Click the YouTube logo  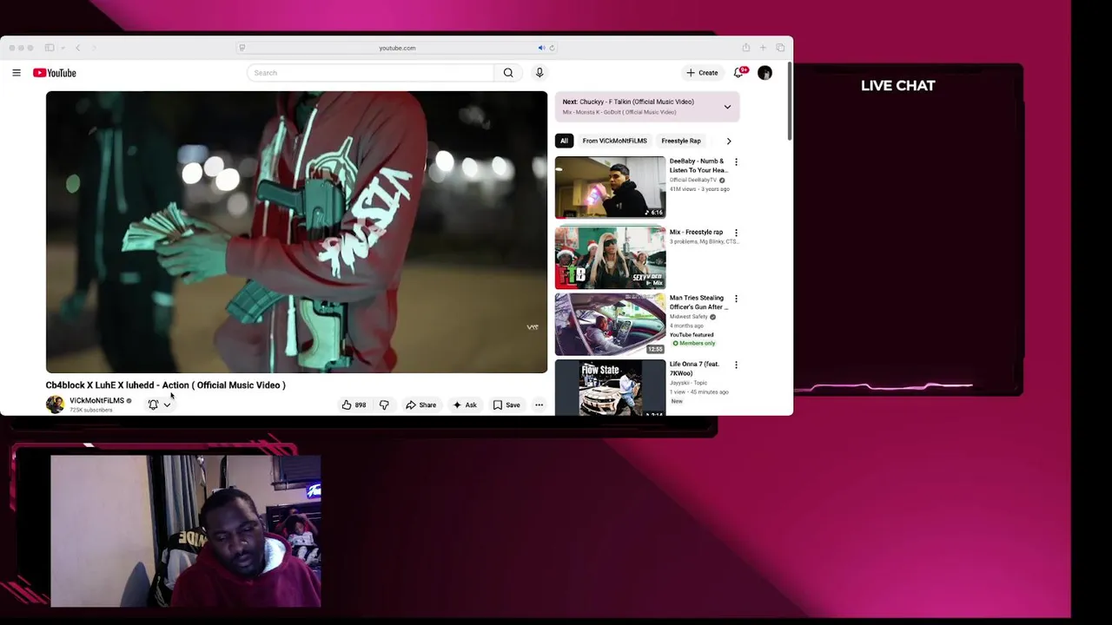tap(55, 73)
